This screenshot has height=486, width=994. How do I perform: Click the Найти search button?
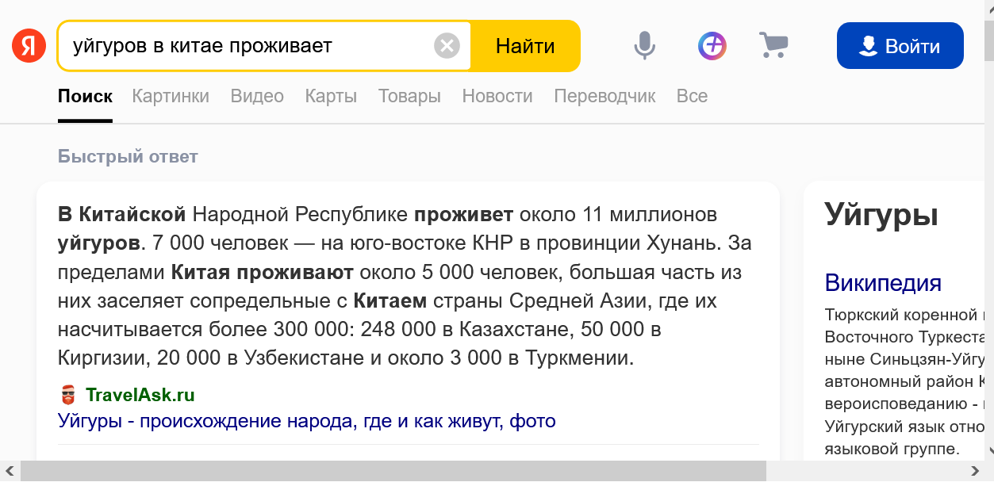(x=525, y=46)
